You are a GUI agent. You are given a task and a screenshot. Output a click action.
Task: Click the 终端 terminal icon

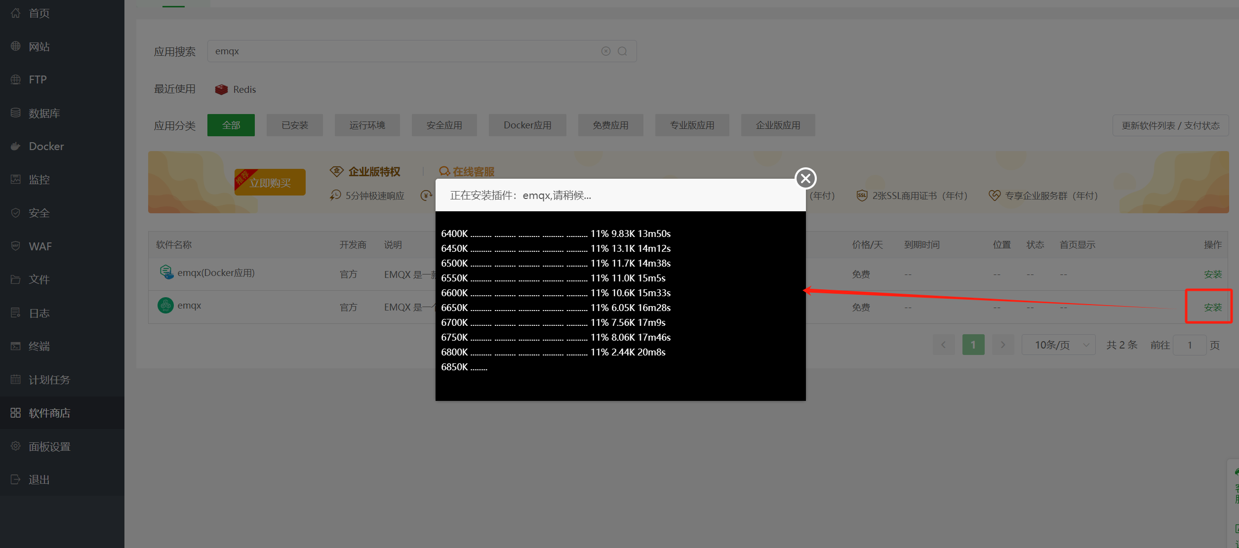point(15,346)
